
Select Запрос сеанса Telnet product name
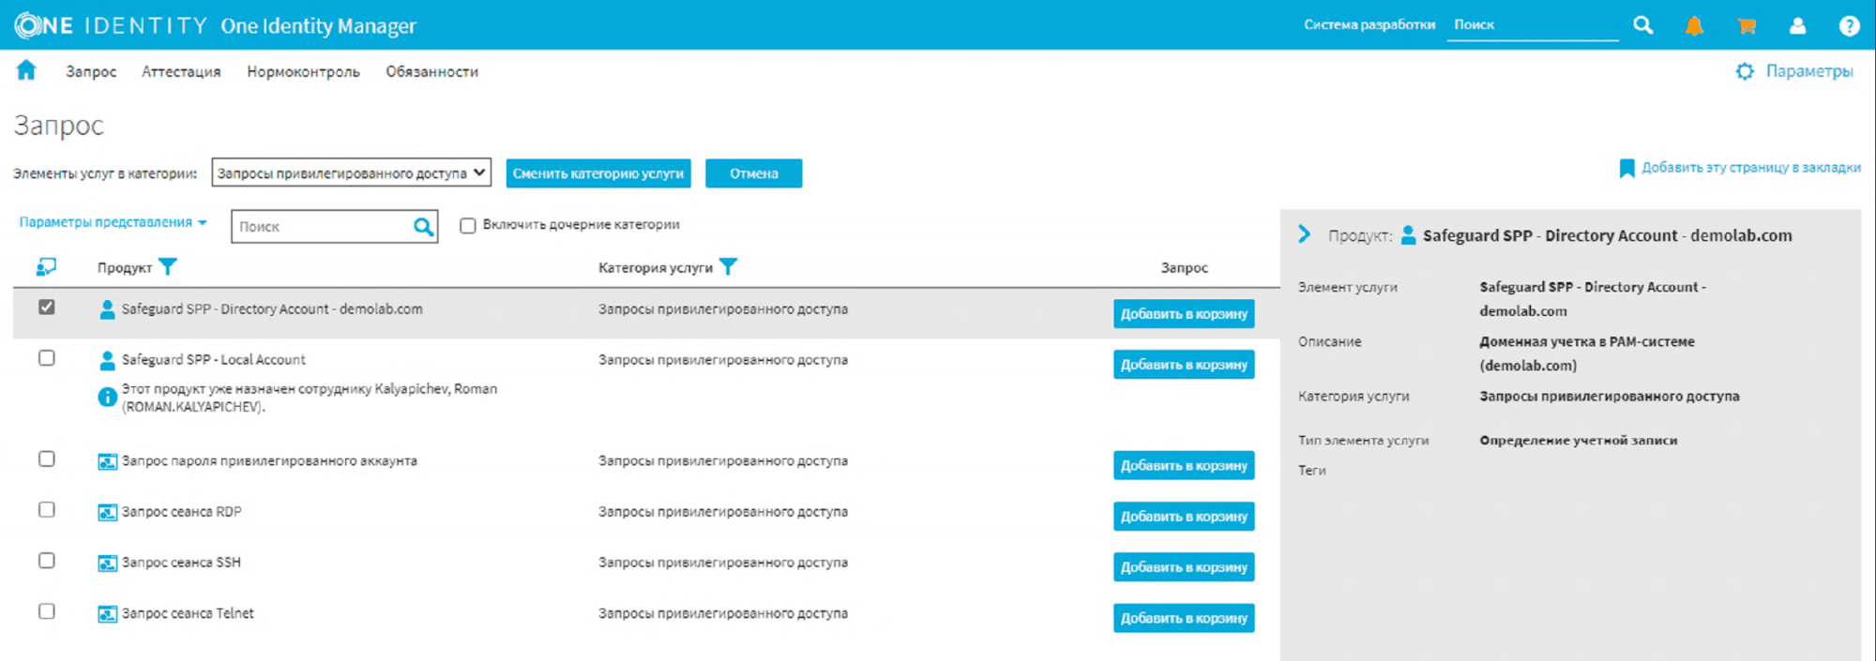188,613
